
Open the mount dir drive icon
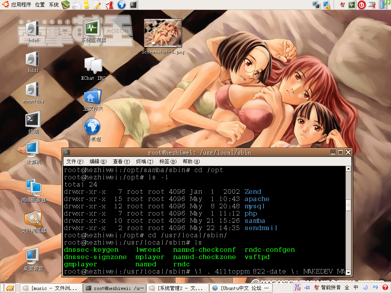(33, 93)
